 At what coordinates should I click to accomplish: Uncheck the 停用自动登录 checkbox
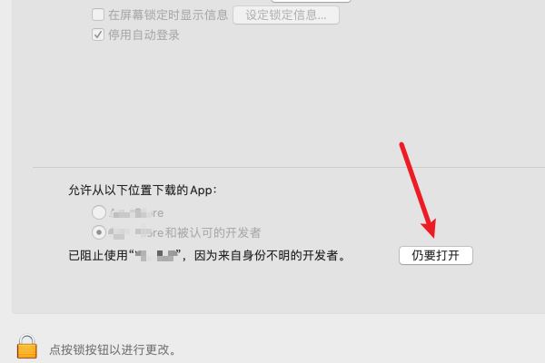(98, 34)
